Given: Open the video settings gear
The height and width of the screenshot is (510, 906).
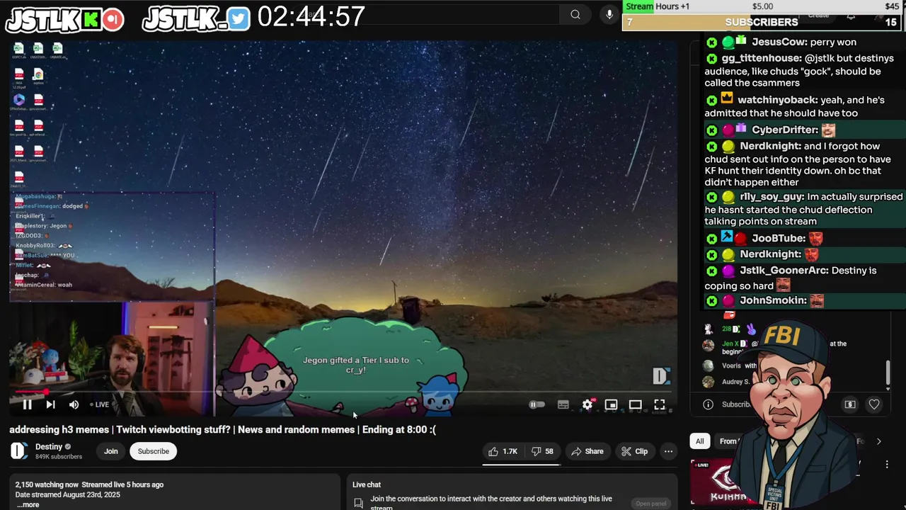Looking at the screenshot, I should click(x=587, y=404).
